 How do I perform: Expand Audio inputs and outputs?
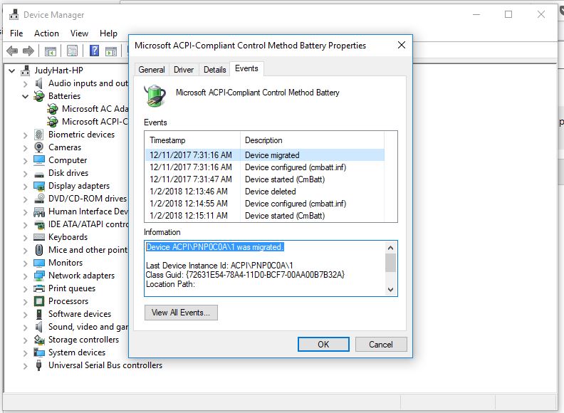point(25,84)
